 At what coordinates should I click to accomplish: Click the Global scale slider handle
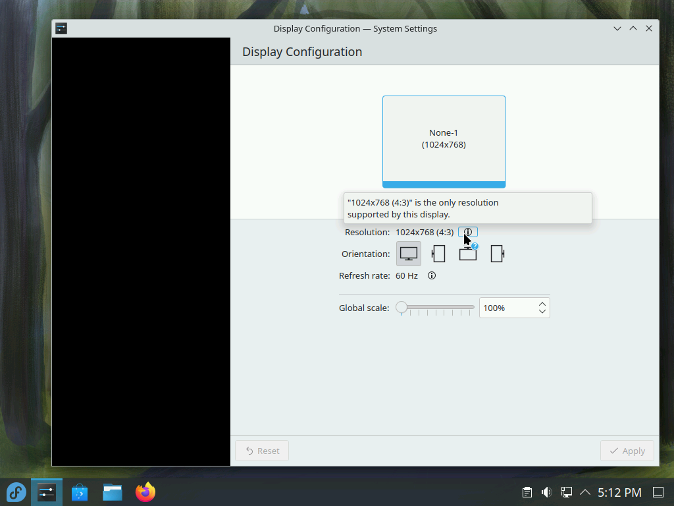402,307
